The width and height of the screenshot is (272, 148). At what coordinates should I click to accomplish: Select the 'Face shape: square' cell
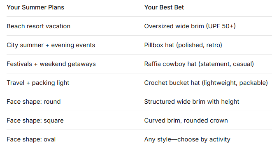(x=35, y=121)
